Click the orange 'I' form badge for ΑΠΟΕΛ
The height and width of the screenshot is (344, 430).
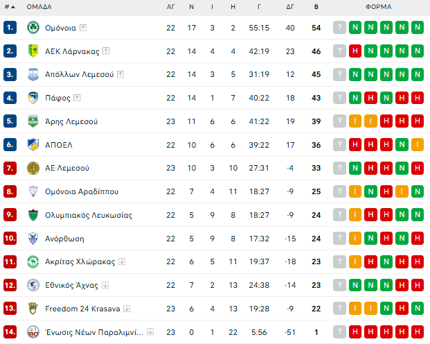click(x=417, y=145)
